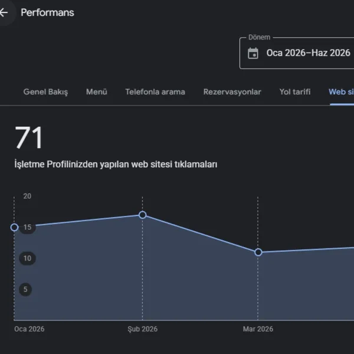354x354 pixels.
Task: Click the 5 y-axis label
Action: [x=25, y=290]
